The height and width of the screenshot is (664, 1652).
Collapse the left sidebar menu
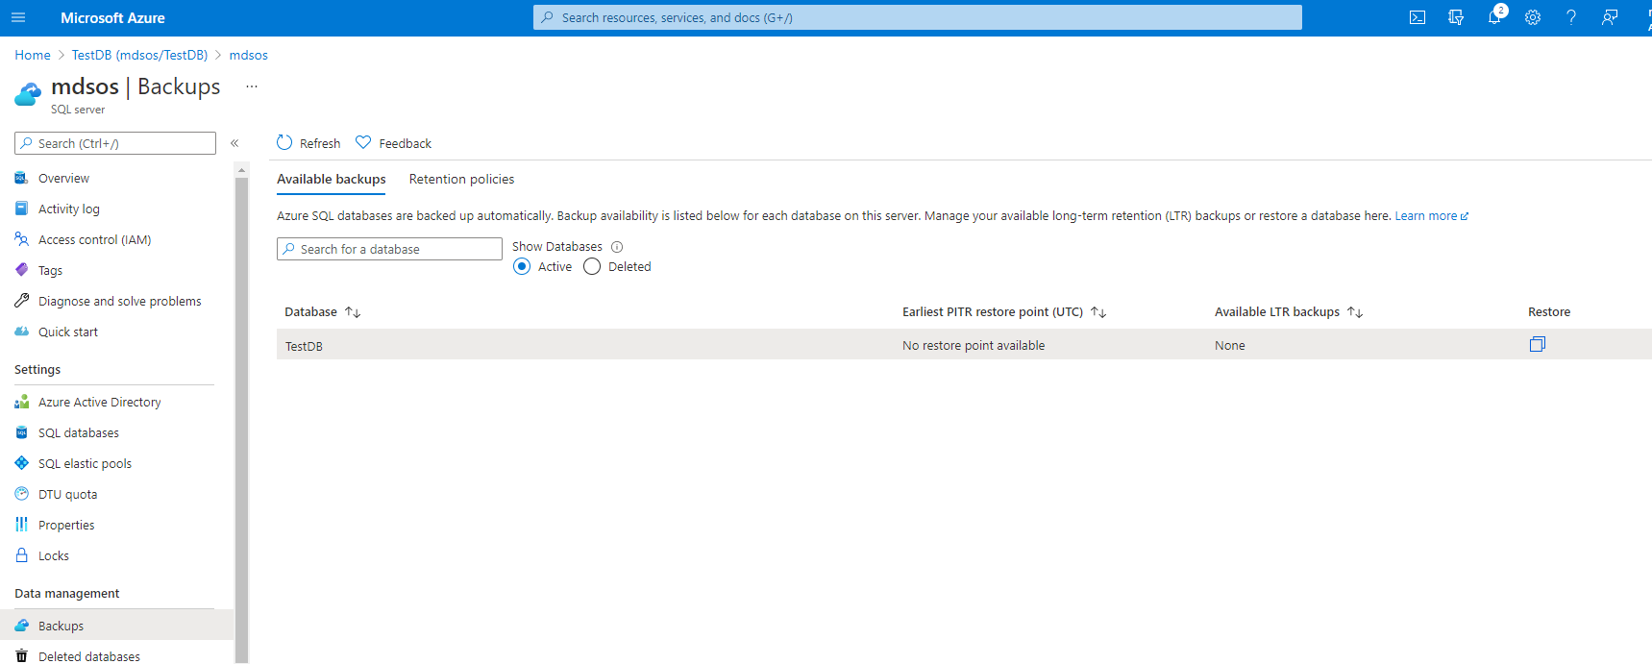(x=234, y=143)
